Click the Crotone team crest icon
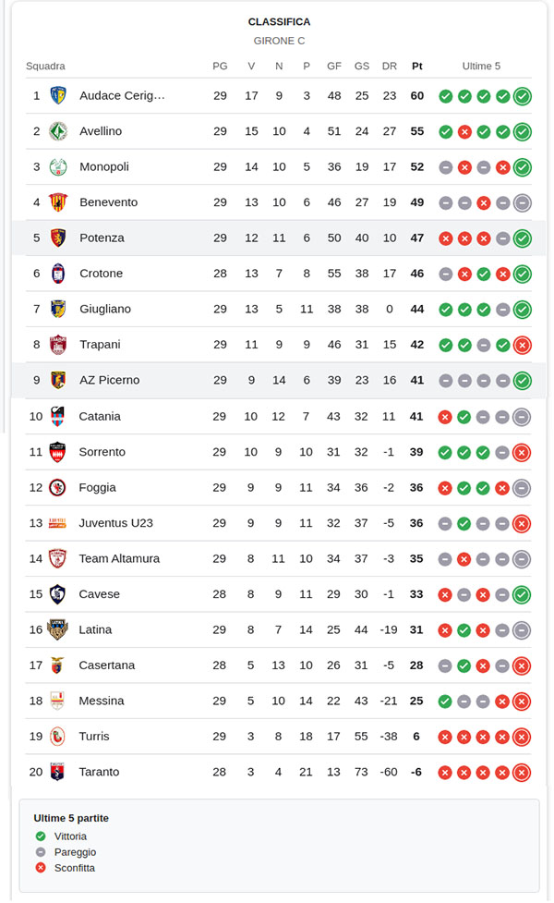This screenshot has height=903, width=554. click(x=58, y=274)
